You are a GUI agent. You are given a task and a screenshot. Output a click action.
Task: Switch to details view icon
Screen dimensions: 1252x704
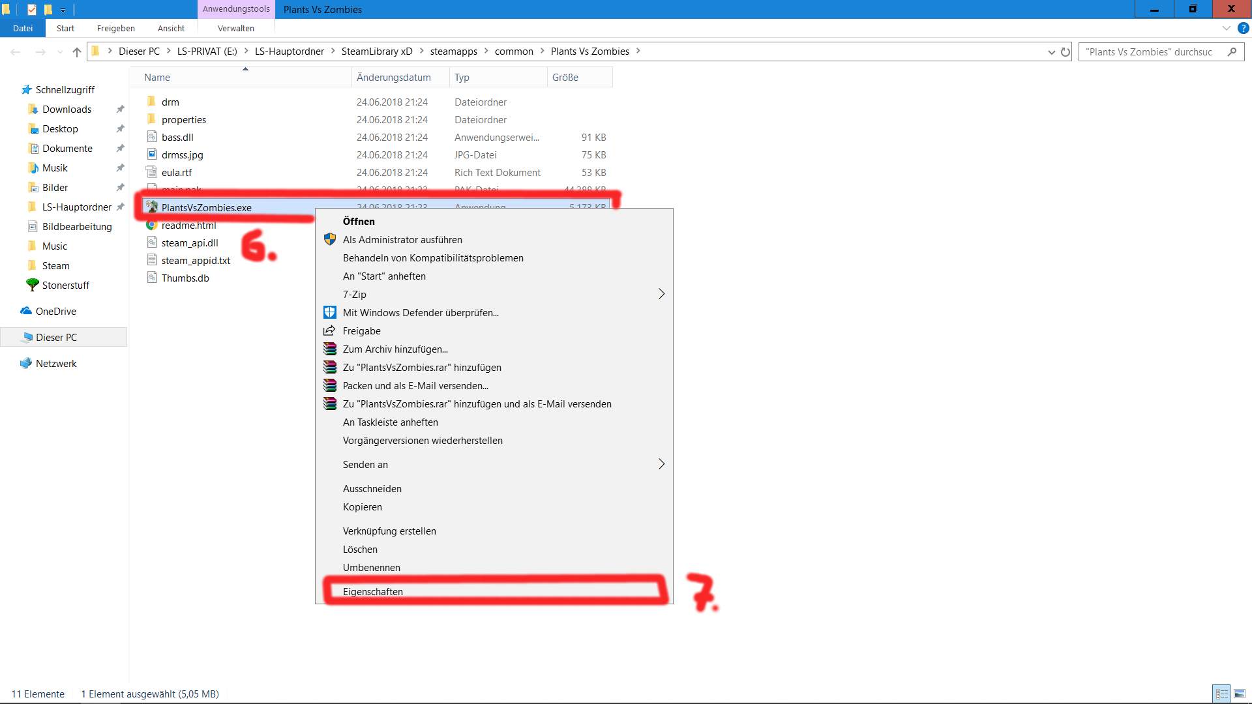click(x=1221, y=694)
